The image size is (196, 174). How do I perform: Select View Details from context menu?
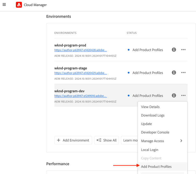tap(150, 107)
